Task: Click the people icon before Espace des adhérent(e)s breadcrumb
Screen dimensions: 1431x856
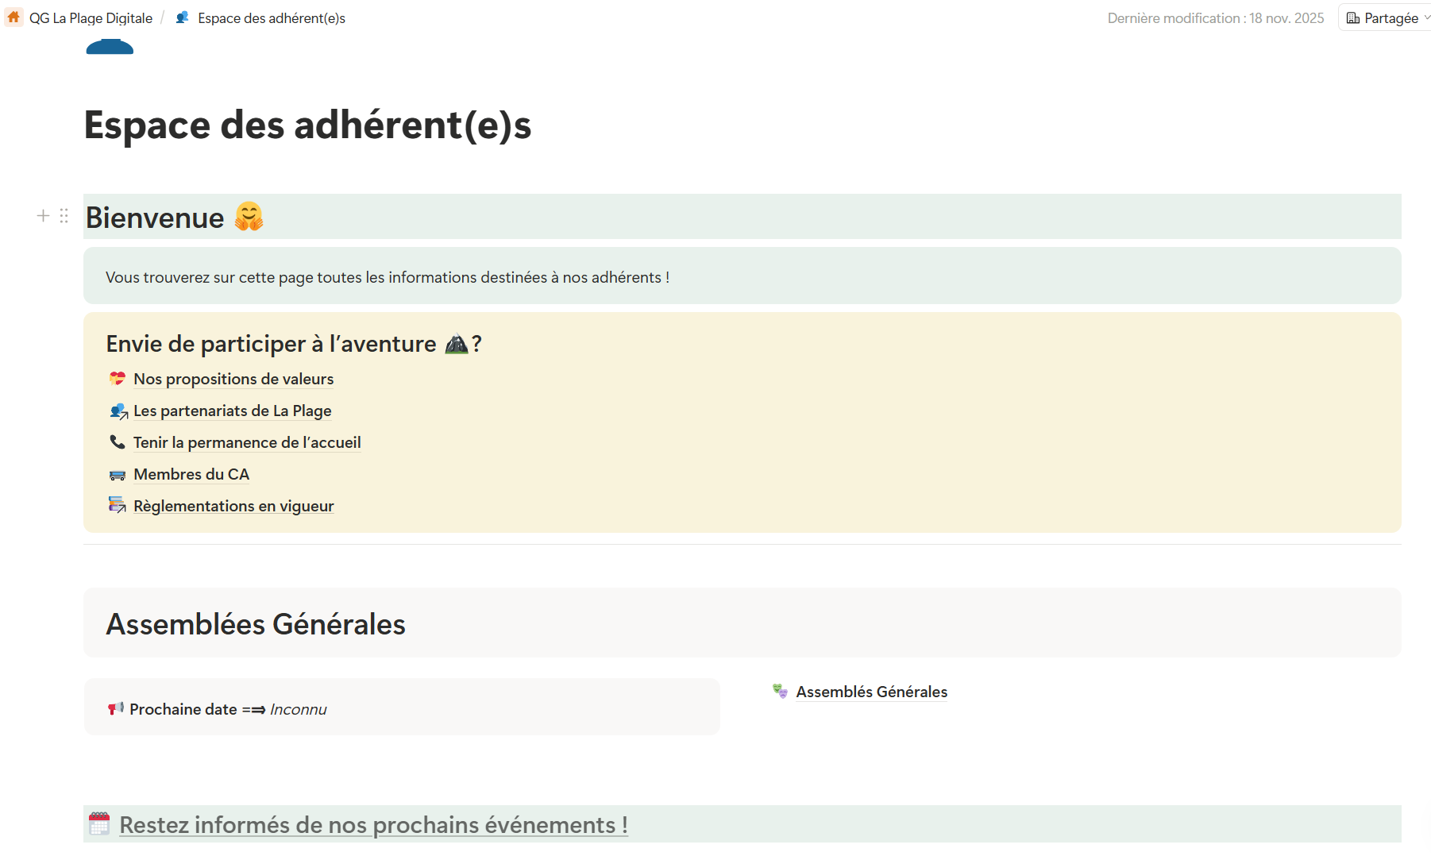Action: pyautogui.click(x=182, y=17)
